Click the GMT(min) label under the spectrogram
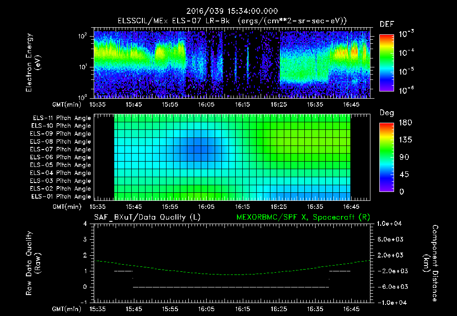 (x=67, y=104)
